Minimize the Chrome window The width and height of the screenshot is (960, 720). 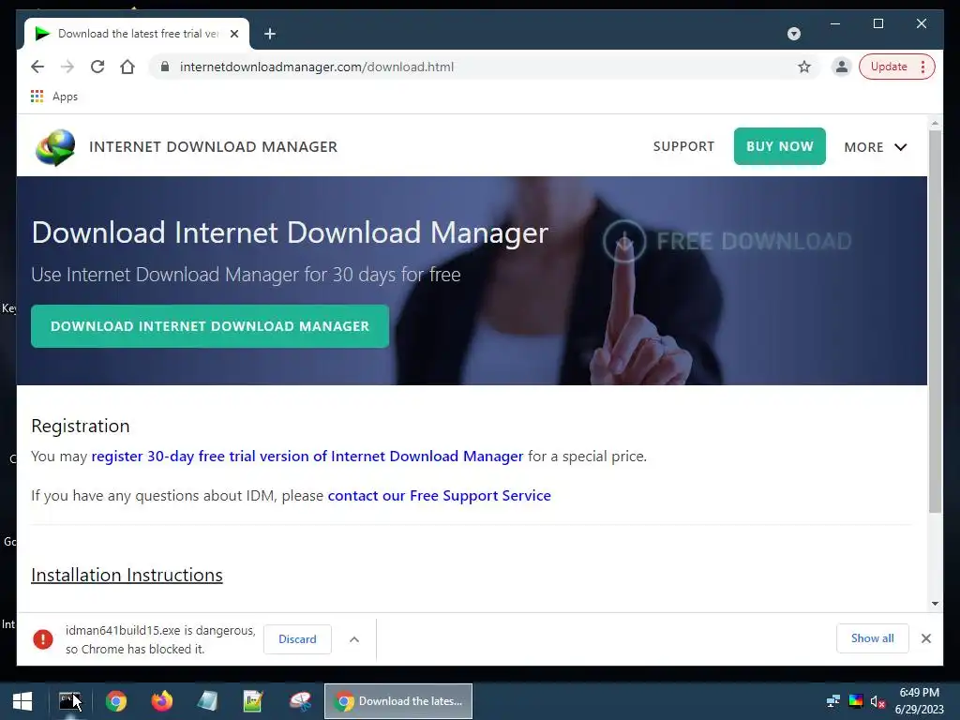[x=835, y=23]
